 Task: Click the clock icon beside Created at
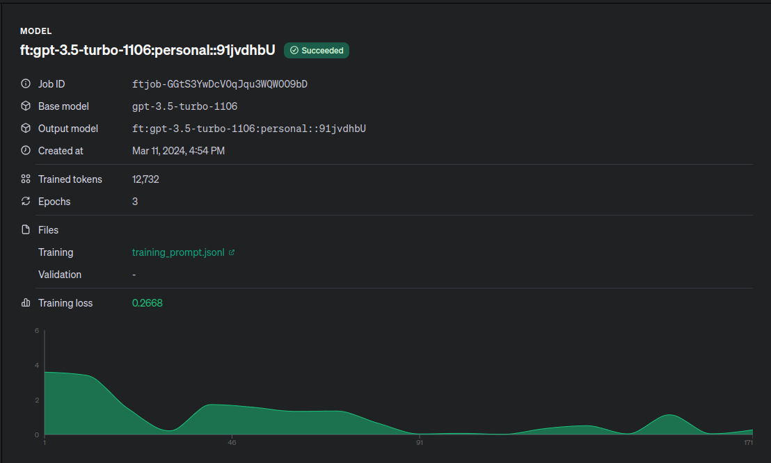[26, 151]
